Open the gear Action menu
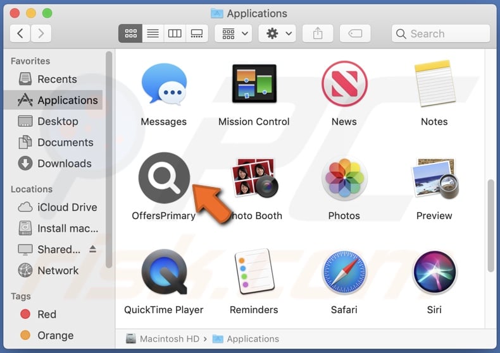 [x=277, y=33]
